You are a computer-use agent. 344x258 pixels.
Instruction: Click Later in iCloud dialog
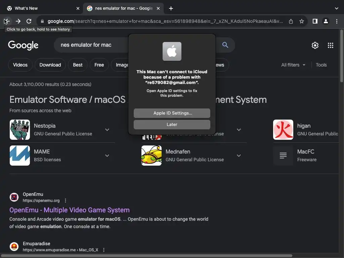(x=172, y=125)
